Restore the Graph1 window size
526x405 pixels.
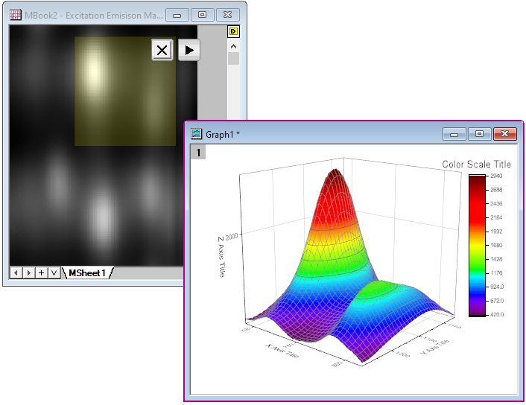point(479,134)
